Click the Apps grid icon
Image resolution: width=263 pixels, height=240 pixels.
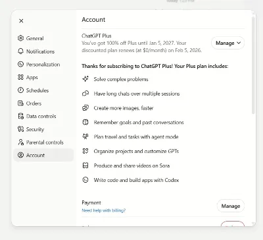(20, 77)
